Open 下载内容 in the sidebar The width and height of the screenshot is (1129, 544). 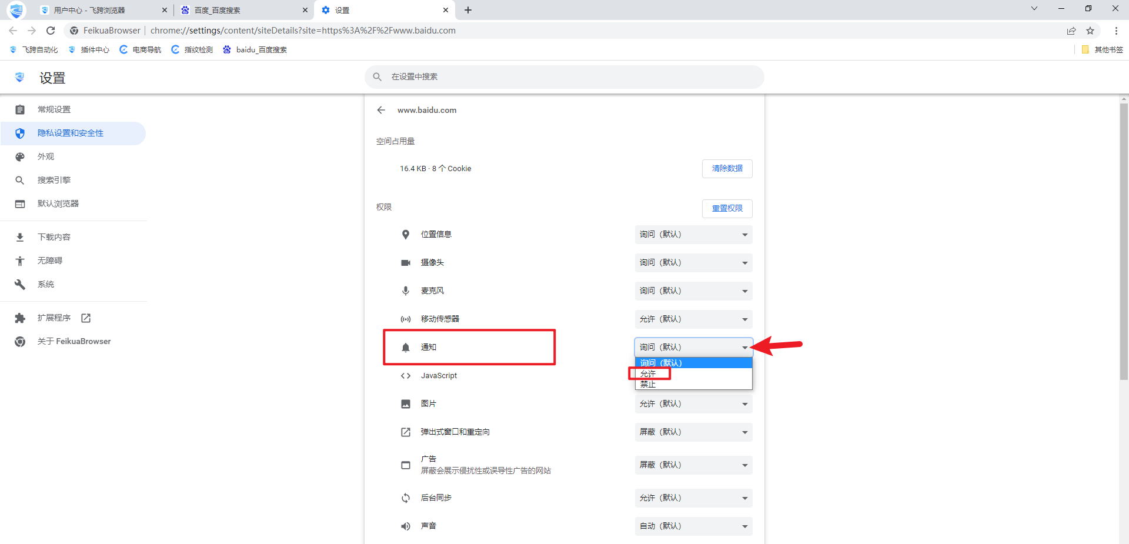[74, 238]
